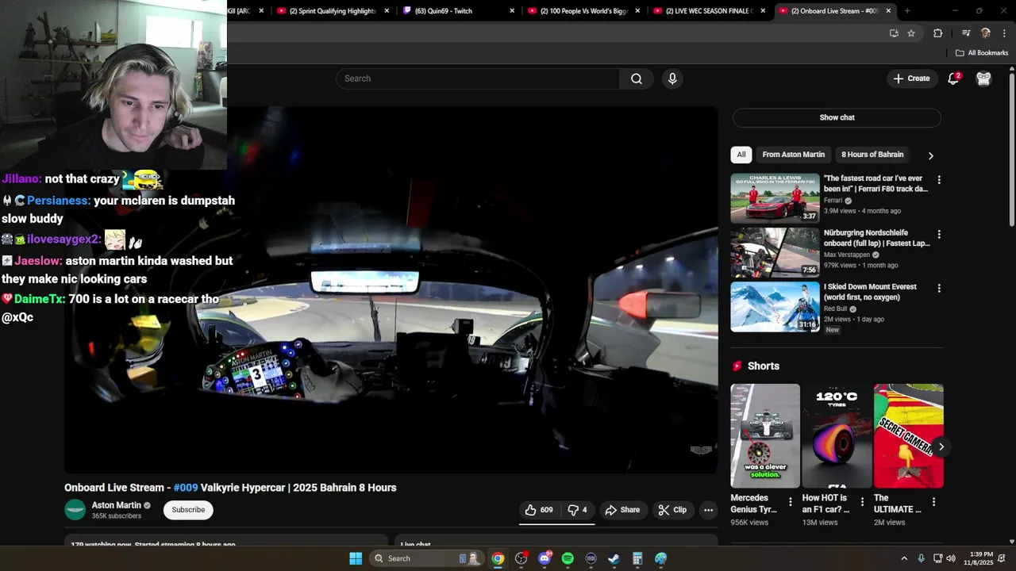This screenshot has height=571, width=1016.
Task: Open options for Nürburgring Nordschleife video
Action: coord(939,235)
